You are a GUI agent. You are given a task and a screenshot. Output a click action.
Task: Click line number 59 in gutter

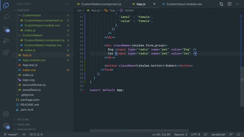click(x=81, y=90)
